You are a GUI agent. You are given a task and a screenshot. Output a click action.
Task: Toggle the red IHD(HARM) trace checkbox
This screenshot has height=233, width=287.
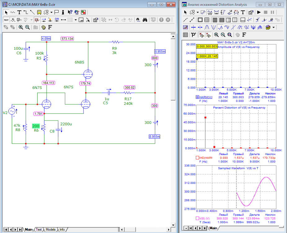point(197,158)
